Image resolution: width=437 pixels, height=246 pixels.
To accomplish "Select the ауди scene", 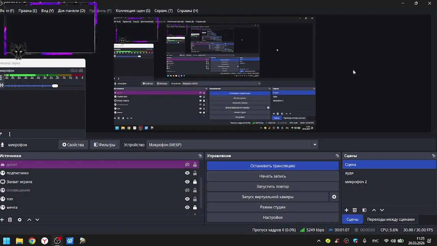I will 389,173.
